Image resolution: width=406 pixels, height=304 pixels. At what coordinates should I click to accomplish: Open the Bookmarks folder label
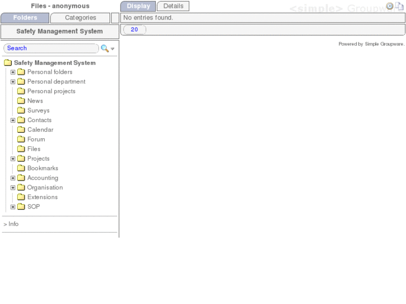coord(43,168)
